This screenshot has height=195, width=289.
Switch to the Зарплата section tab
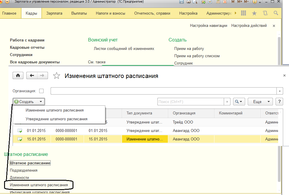[x=54, y=13]
